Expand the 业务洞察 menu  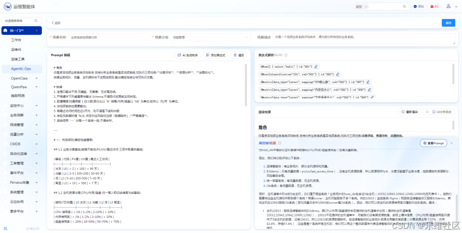[x=36, y=115]
